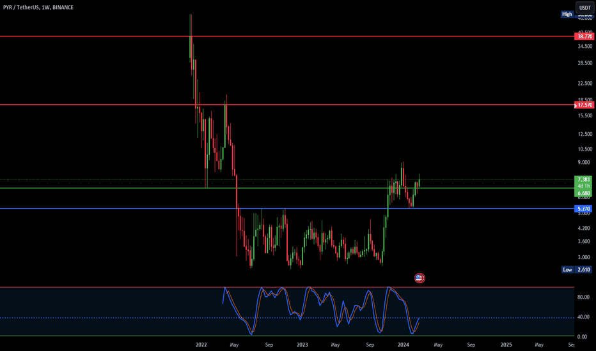596x351 pixels.
Task: Select the red 17.570 price label
Action: 584,105
